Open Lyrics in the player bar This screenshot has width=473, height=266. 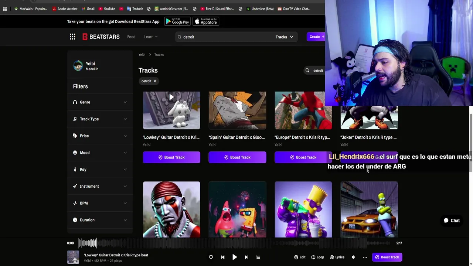pyautogui.click(x=337, y=257)
